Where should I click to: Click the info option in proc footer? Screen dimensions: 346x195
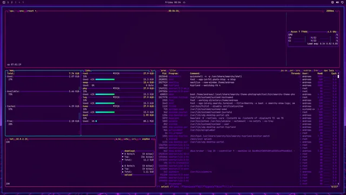point(176,186)
